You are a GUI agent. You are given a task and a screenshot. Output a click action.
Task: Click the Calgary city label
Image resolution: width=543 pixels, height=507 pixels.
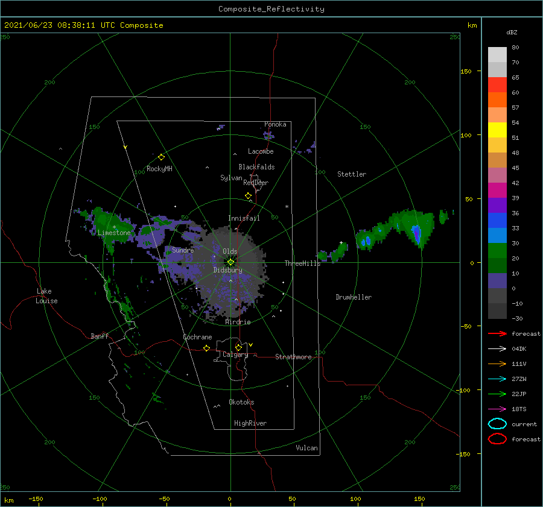point(235,354)
